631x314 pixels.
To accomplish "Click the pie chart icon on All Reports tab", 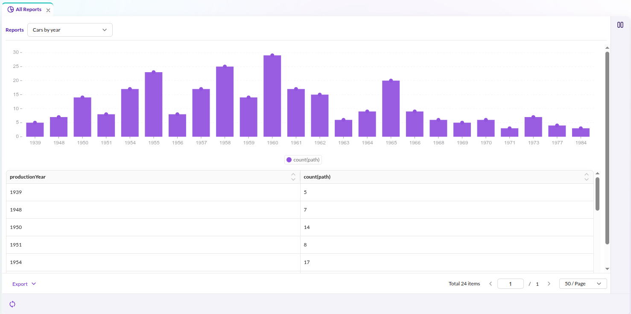I will [11, 9].
